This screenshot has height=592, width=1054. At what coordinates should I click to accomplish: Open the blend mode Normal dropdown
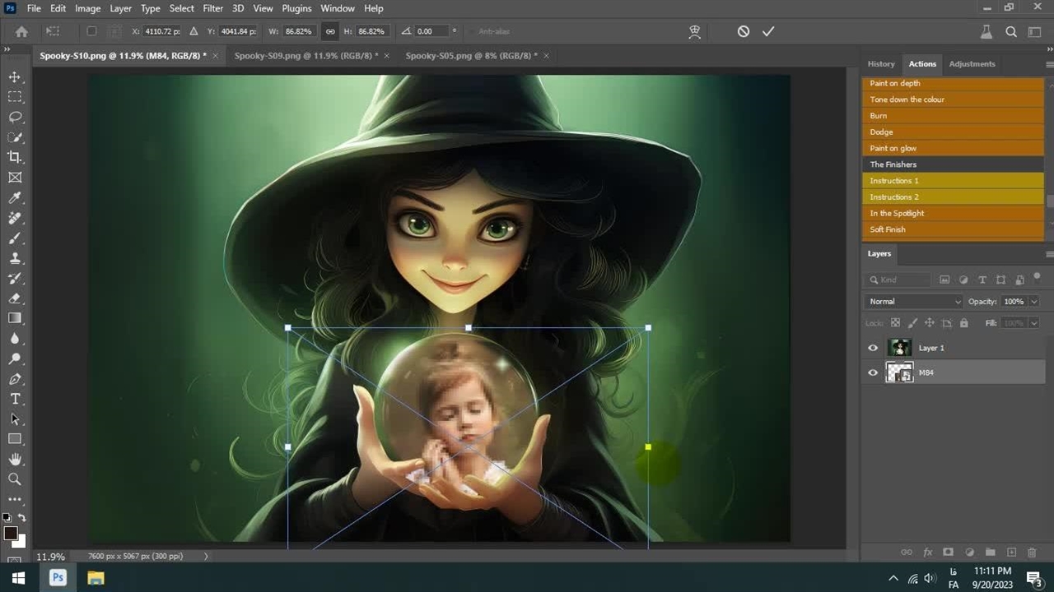click(914, 302)
